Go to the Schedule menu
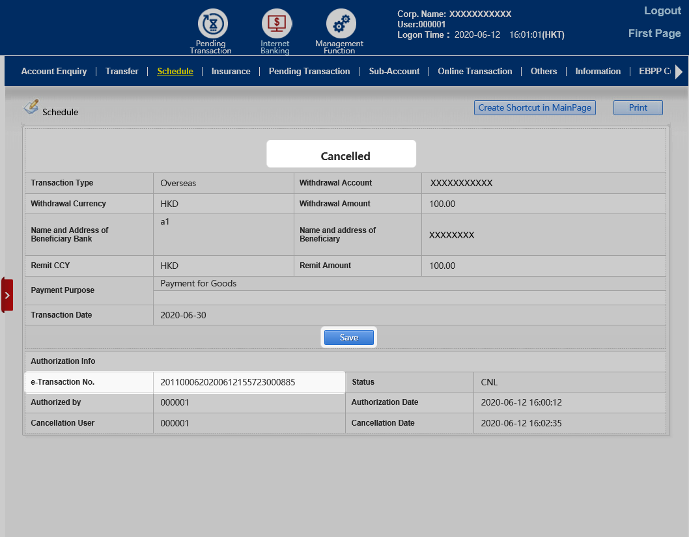This screenshot has height=537, width=689. 175,72
